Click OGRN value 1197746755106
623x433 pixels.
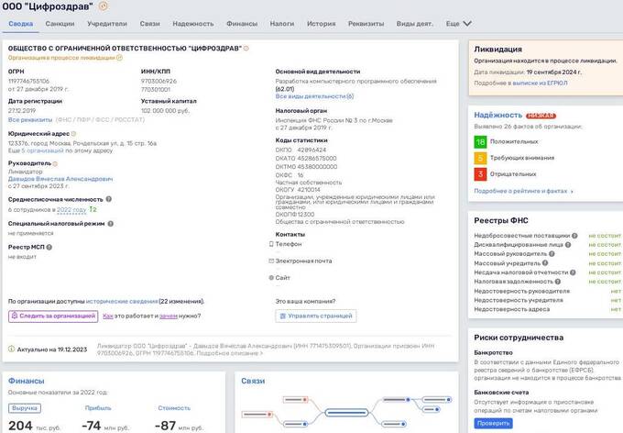point(29,81)
